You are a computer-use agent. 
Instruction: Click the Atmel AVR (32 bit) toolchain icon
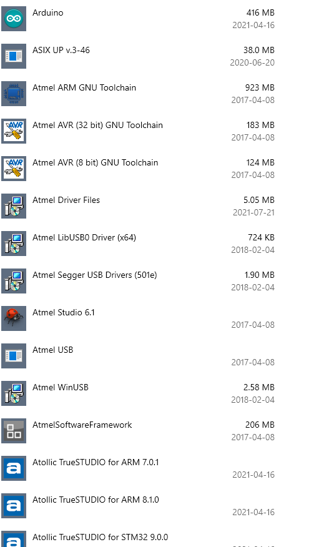[x=14, y=131]
